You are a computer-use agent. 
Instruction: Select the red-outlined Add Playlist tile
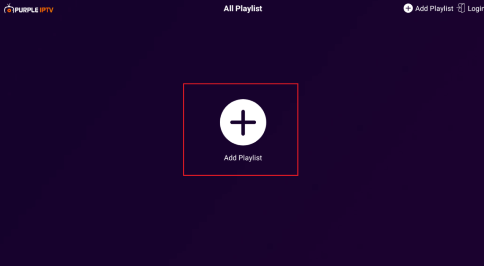click(241, 129)
